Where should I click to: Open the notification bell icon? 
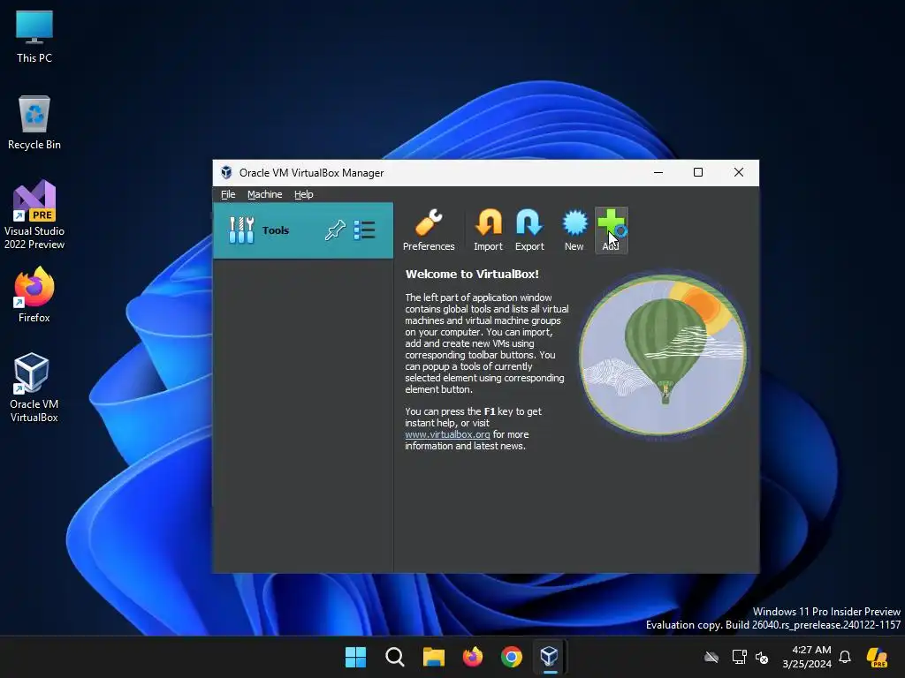845,657
